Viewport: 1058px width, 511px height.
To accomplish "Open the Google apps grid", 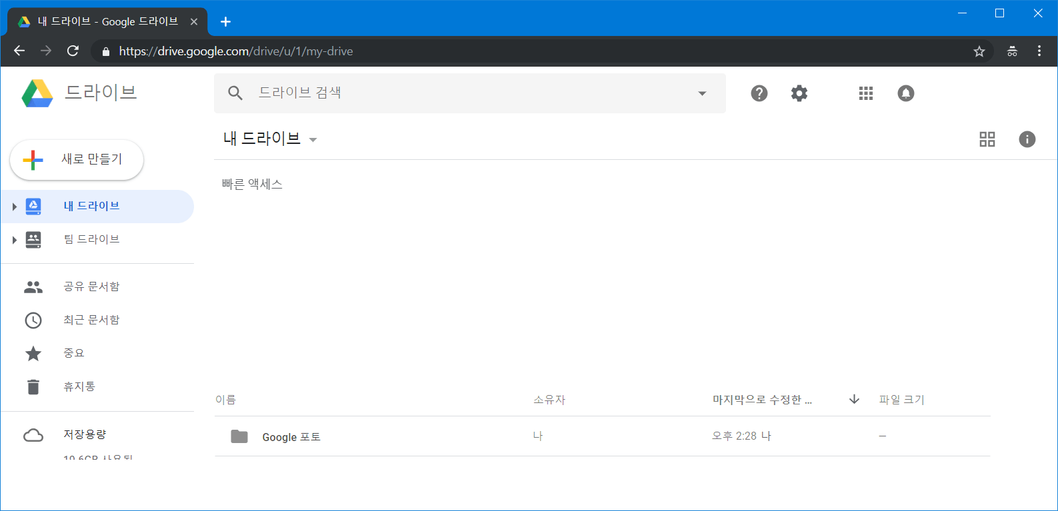I will [865, 93].
